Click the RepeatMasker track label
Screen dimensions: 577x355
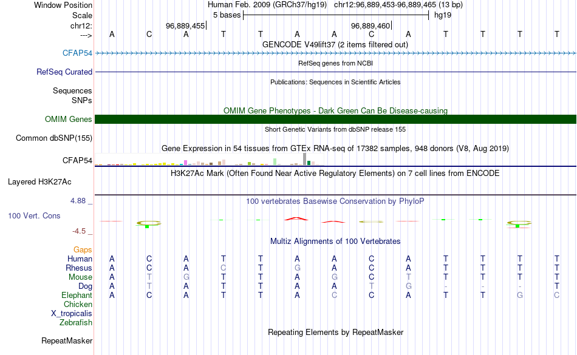pyautogui.click(x=67, y=341)
